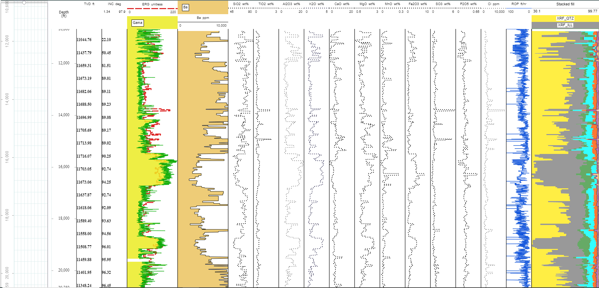599x288 pixels.
Task: Click INC scale minimum value 1.34
Action: click(107, 12)
